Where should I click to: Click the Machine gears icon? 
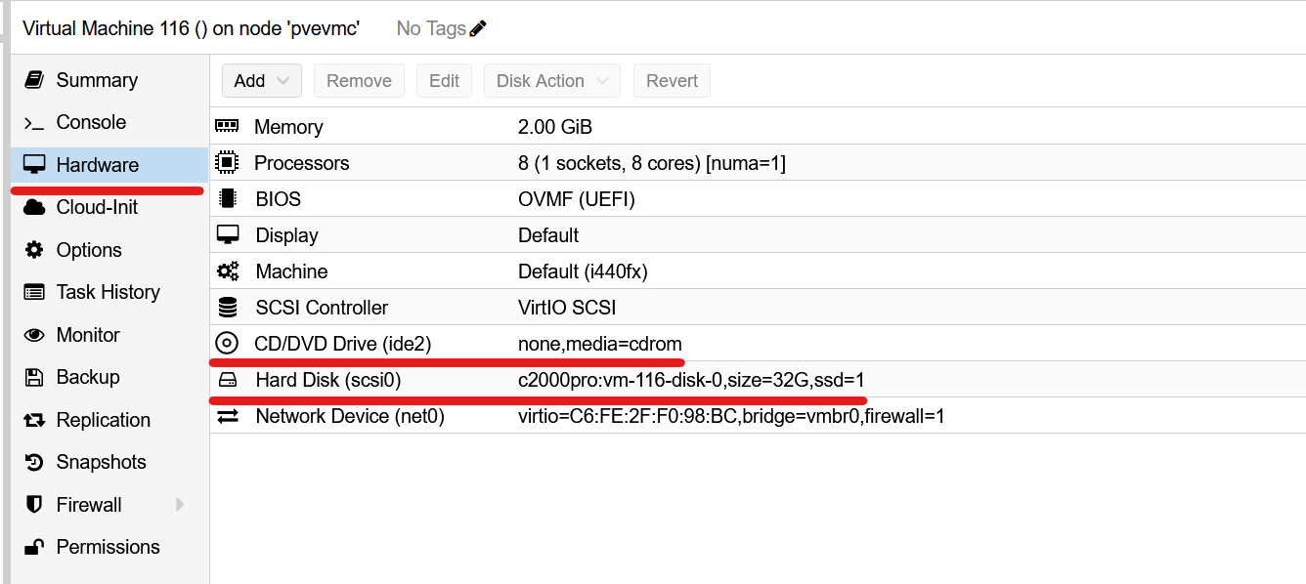tap(227, 271)
